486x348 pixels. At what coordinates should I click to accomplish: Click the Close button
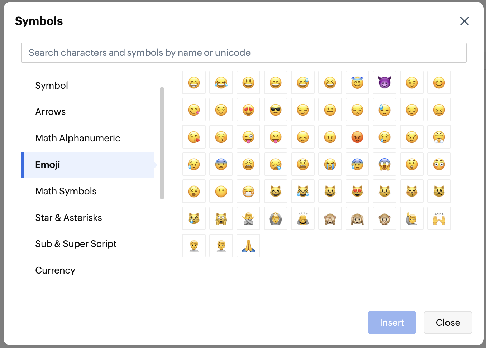pos(448,323)
